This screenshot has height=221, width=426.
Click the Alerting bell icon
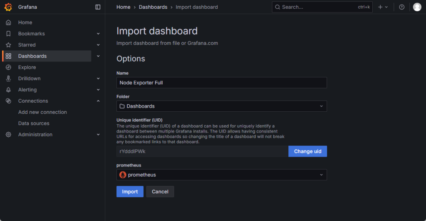pos(8,90)
